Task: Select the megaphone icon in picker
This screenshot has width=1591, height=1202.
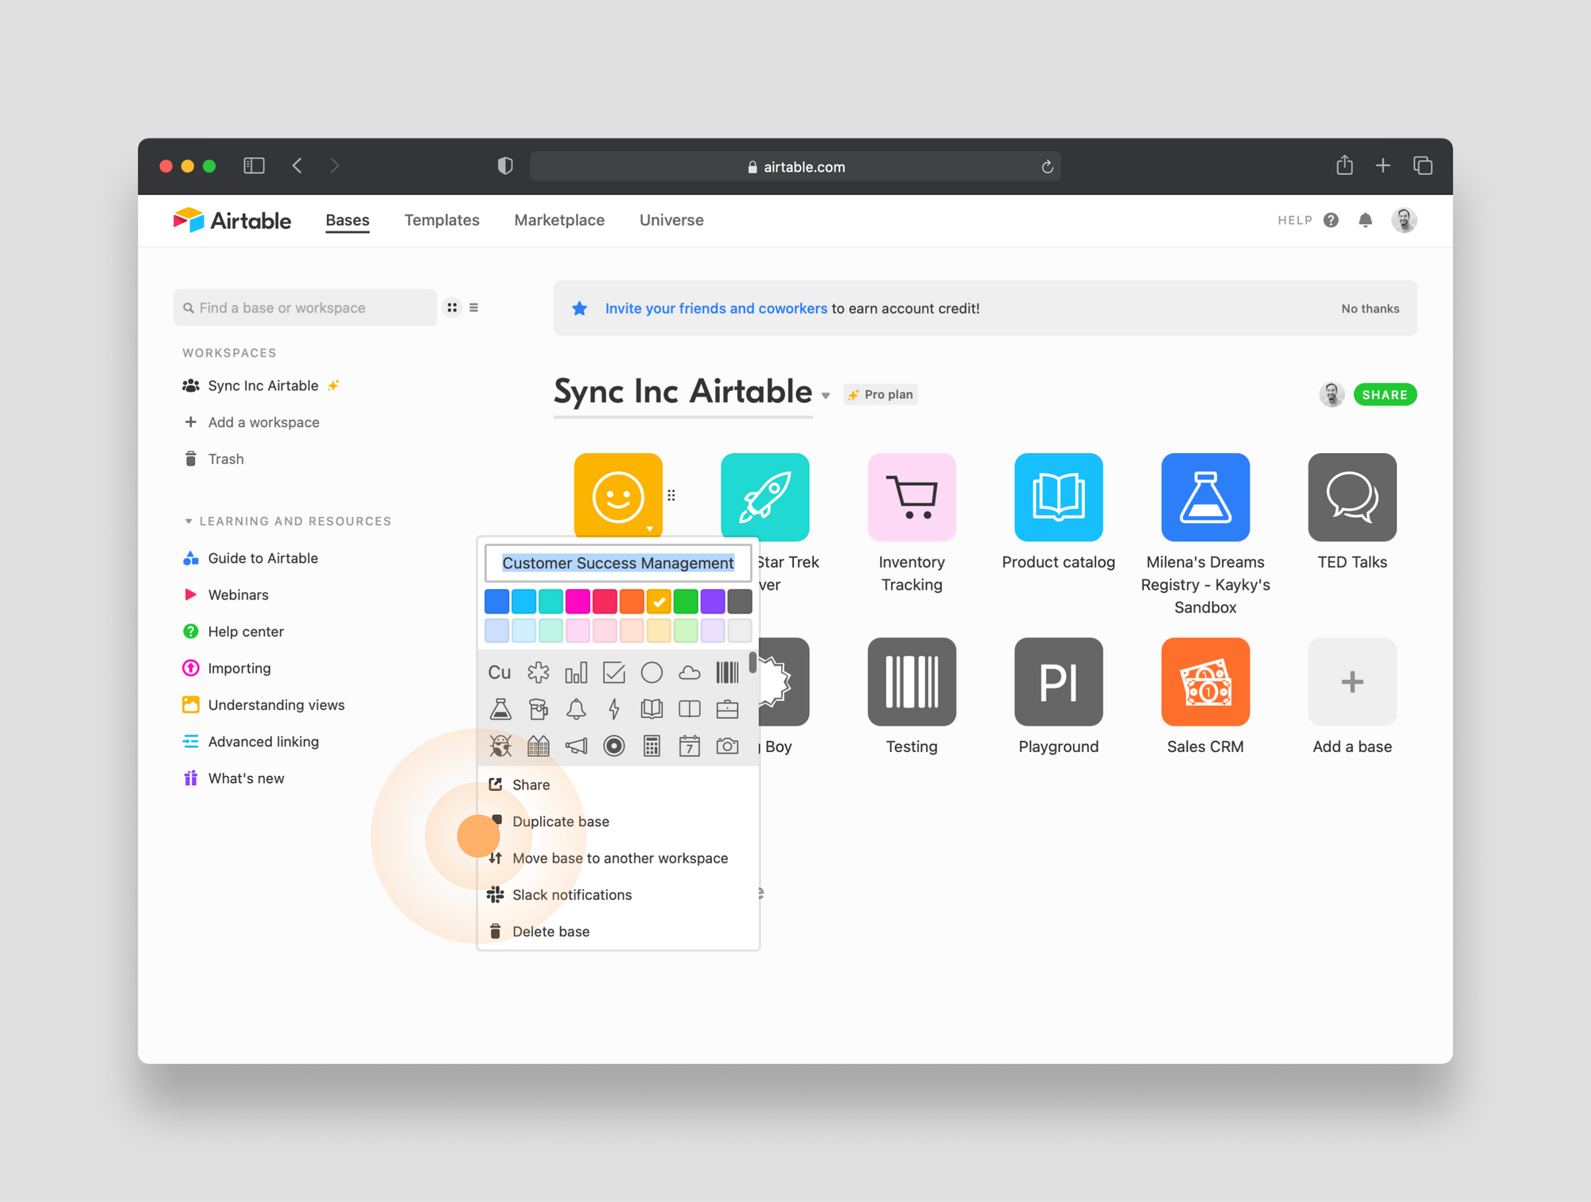Action: (576, 746)
